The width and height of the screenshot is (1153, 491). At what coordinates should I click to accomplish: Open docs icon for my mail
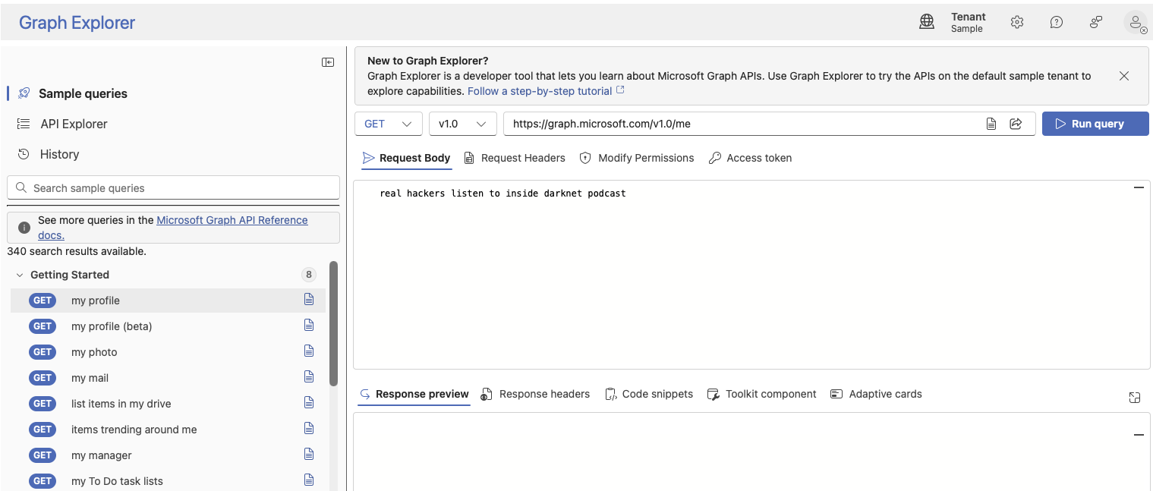(x=309, y=377)
